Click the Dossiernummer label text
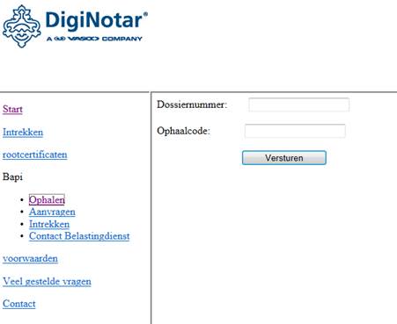 (192, 104)
